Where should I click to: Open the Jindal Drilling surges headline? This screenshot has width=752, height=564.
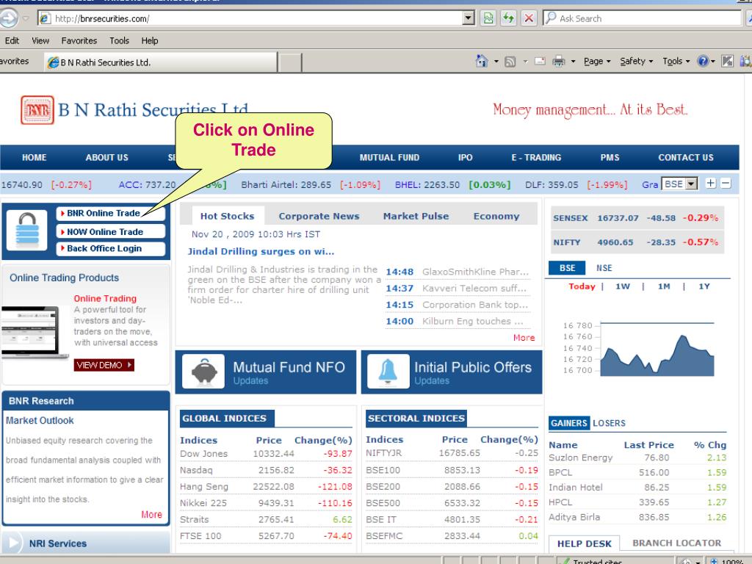coord(261,251)
